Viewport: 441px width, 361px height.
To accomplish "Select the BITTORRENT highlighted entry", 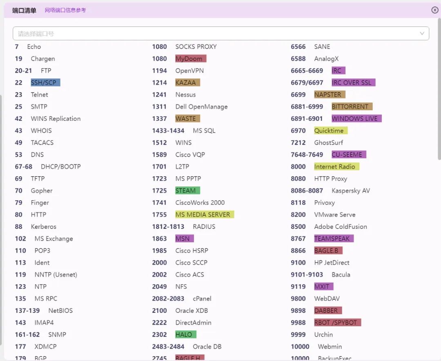I will point(352,106).
